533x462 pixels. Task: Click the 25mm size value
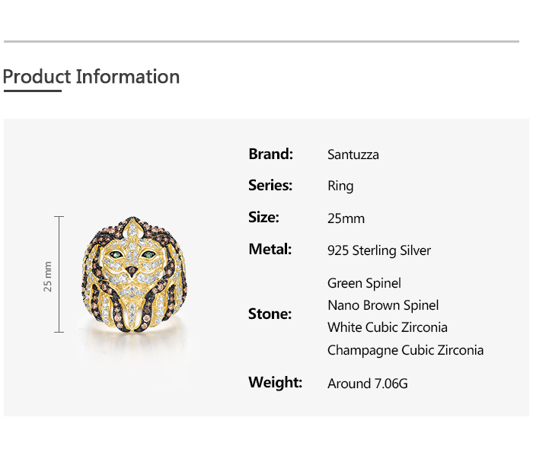click(346, 218)
